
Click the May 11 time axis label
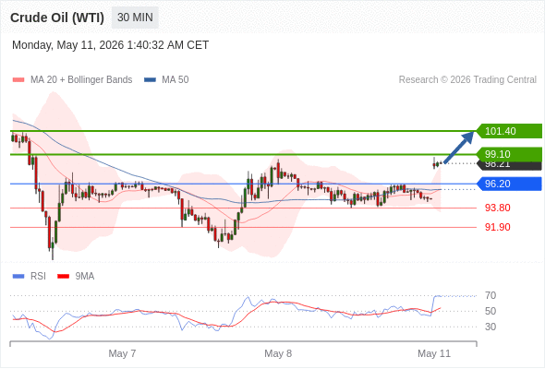434,353
